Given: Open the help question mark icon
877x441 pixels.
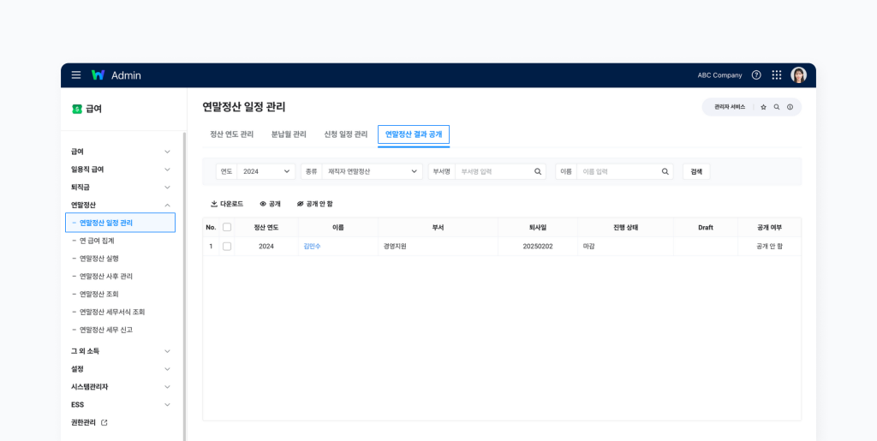Looking at the screenshot, I should tap(756, 74).
